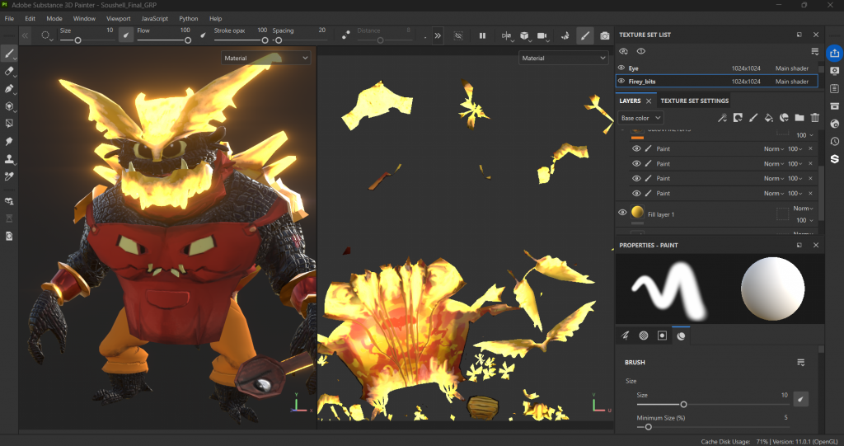Add a mask with the mask icon
Screen dimensions: 844x446
(x=738, y=118)
